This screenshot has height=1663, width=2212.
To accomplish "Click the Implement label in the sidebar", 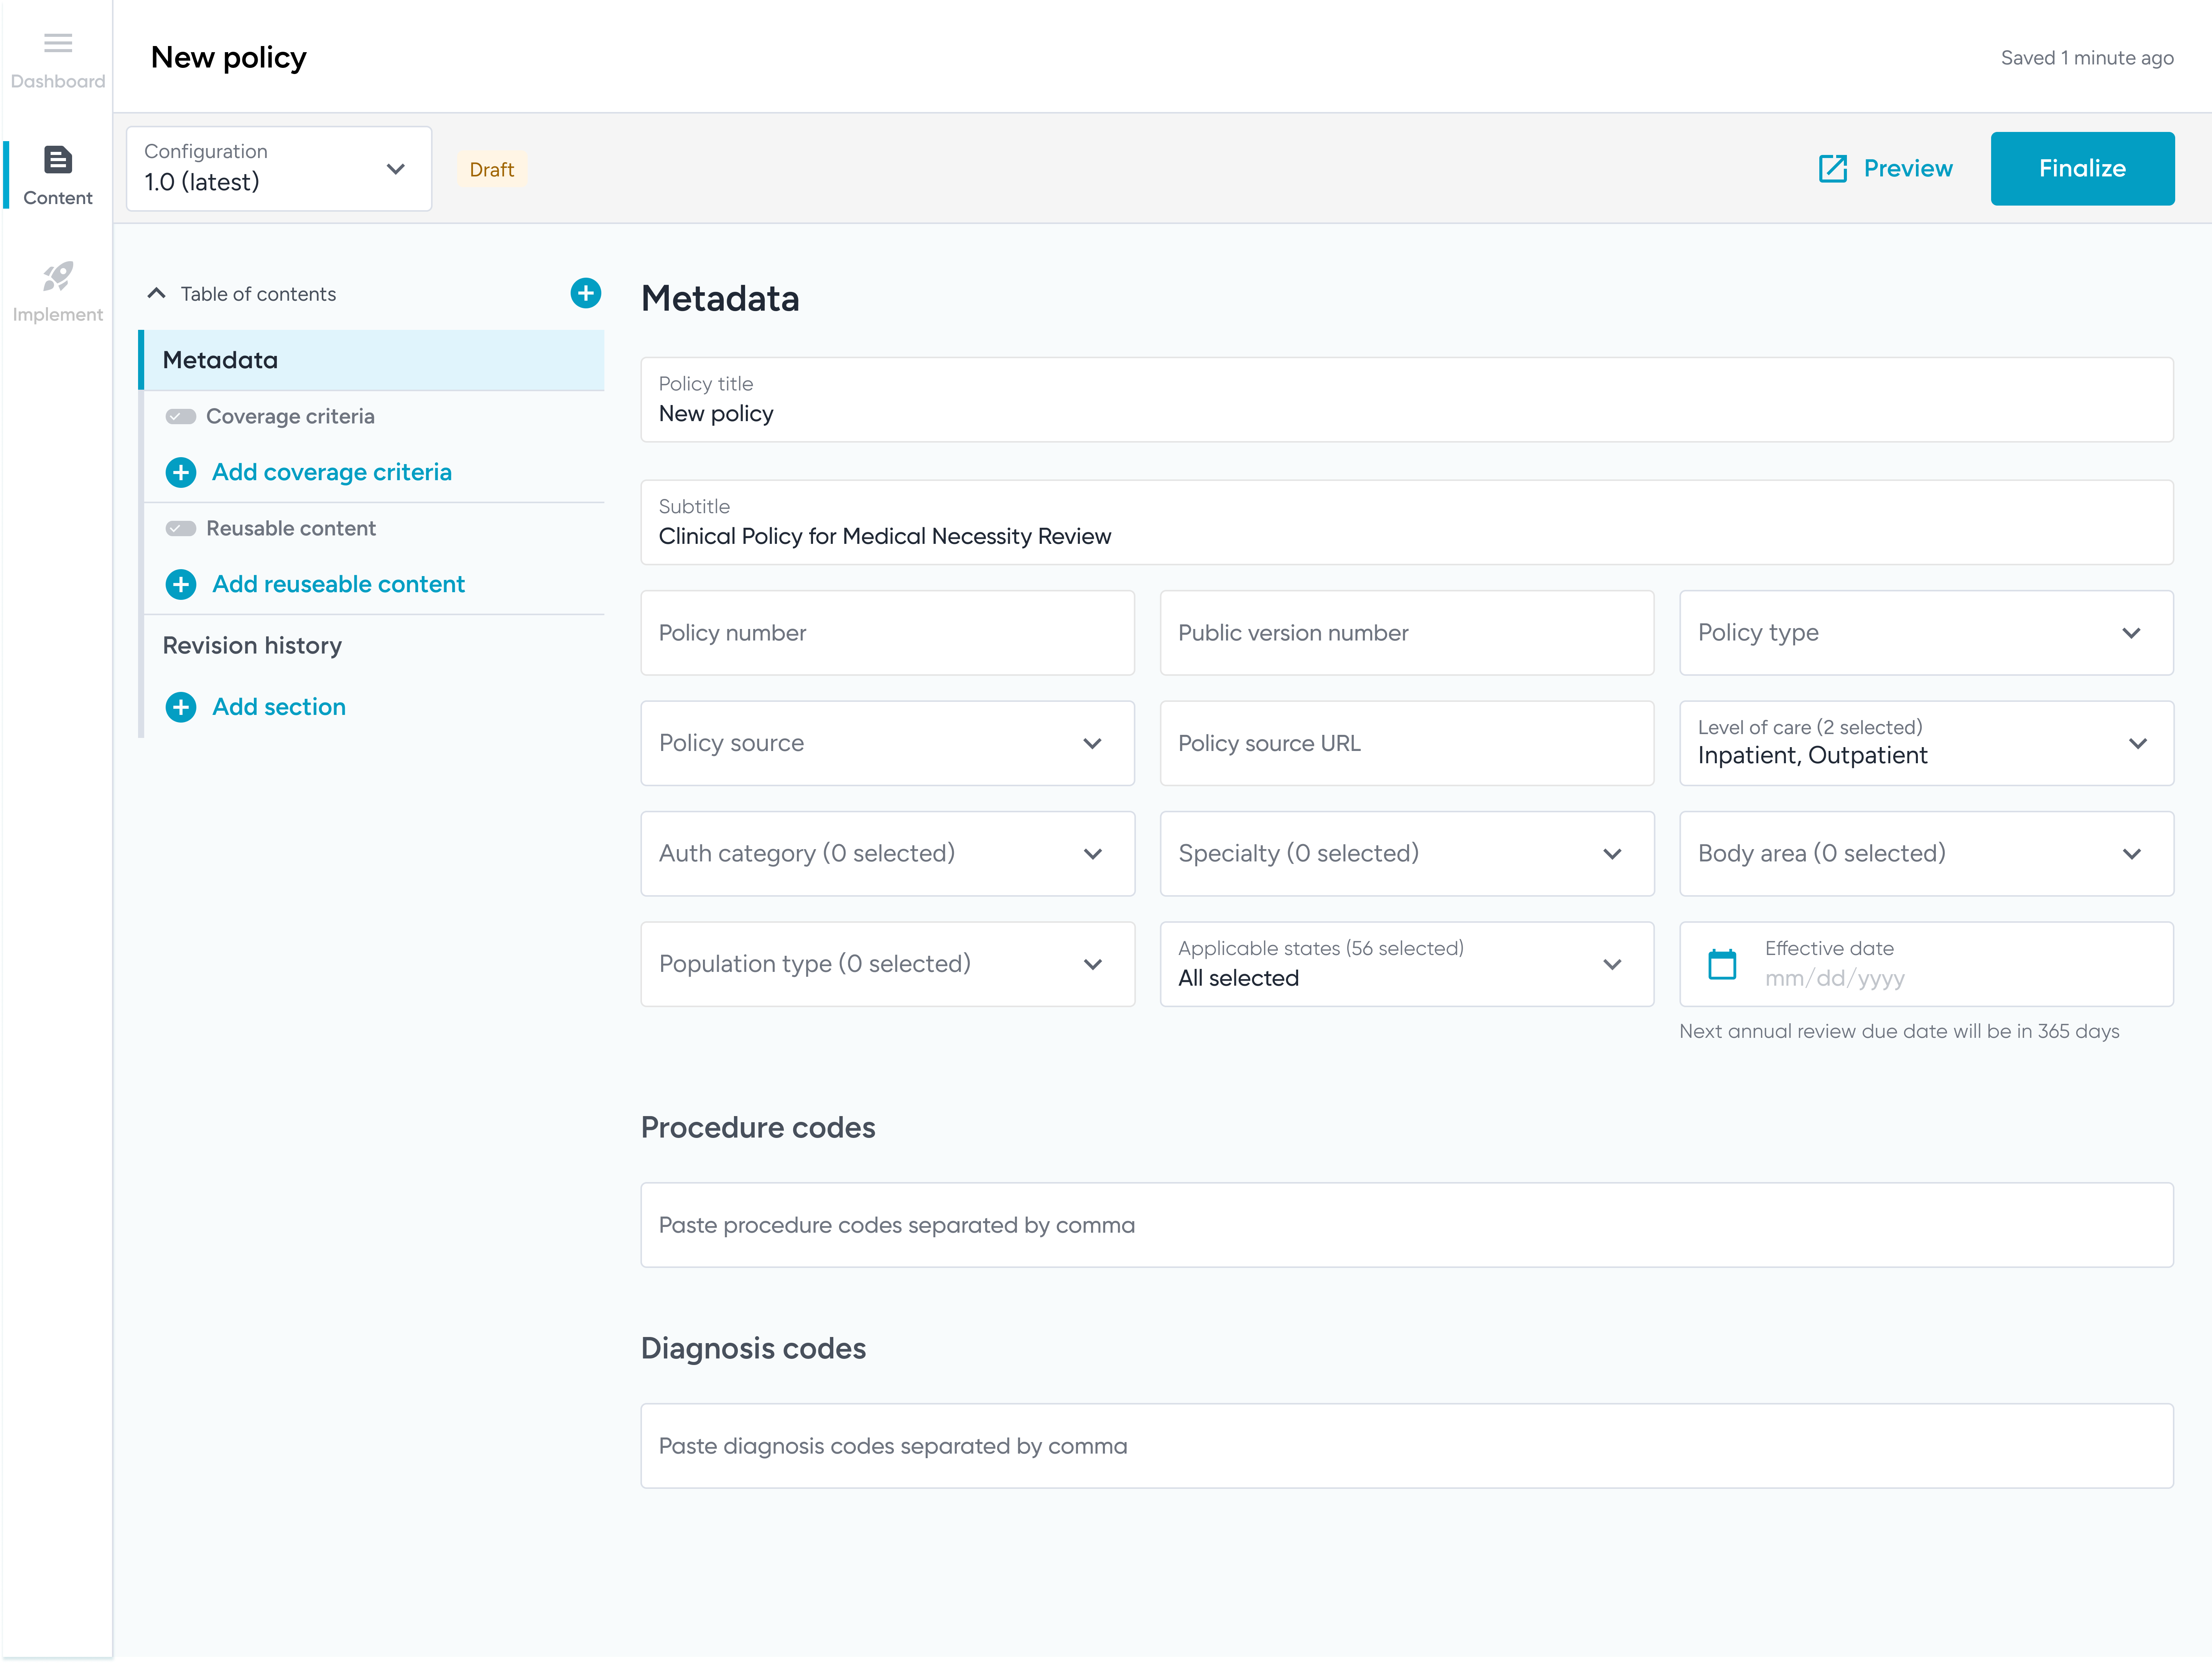I will 58,314.
